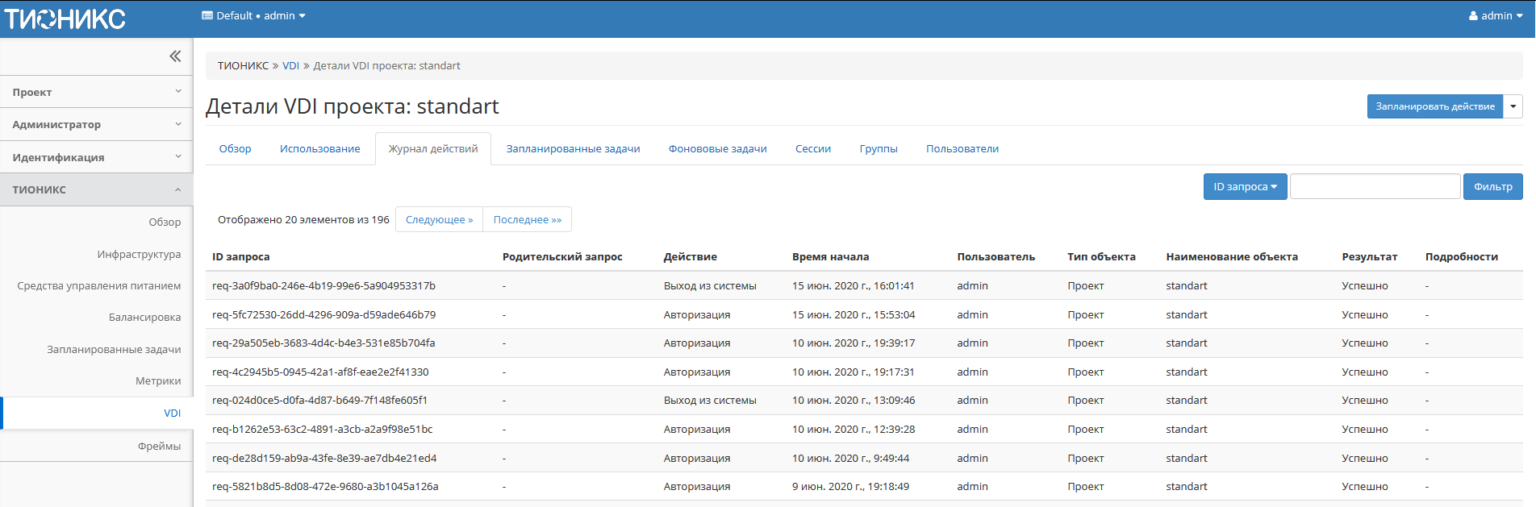The width and height of the screenshot is (1536, 507).
Task: Expand the Администратор sidebar section
Action: [96, 125]
